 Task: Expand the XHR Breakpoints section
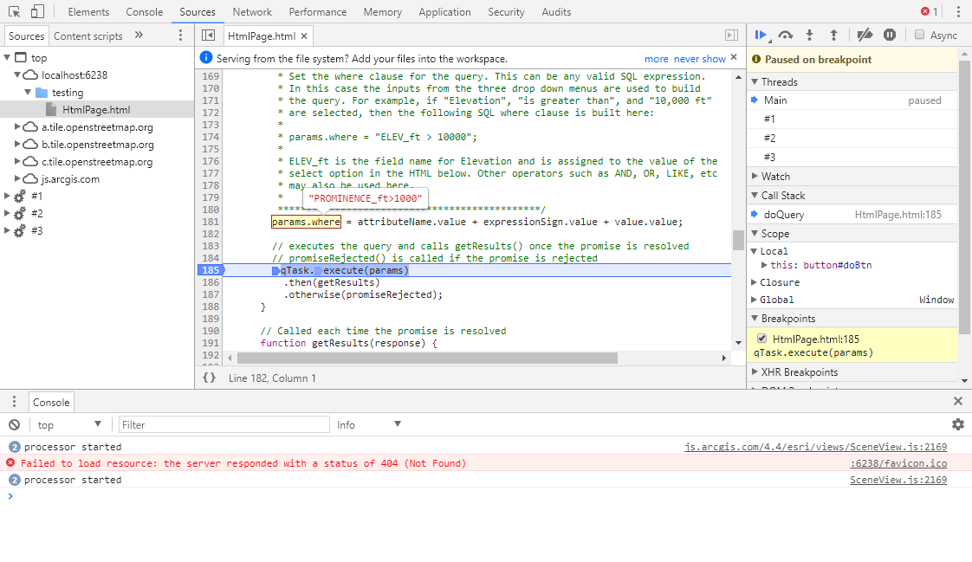pyautogui.click(x=755, y=371)
